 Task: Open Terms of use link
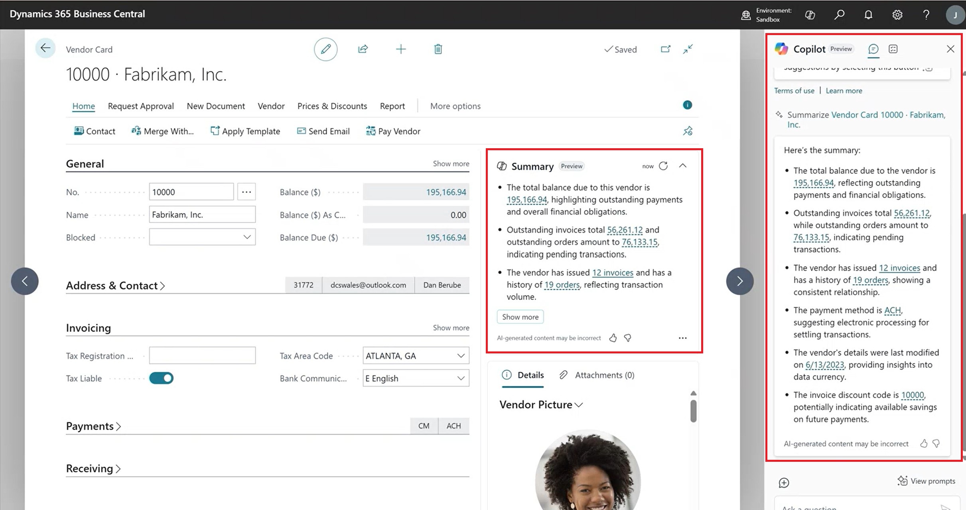tap(794, 90)
